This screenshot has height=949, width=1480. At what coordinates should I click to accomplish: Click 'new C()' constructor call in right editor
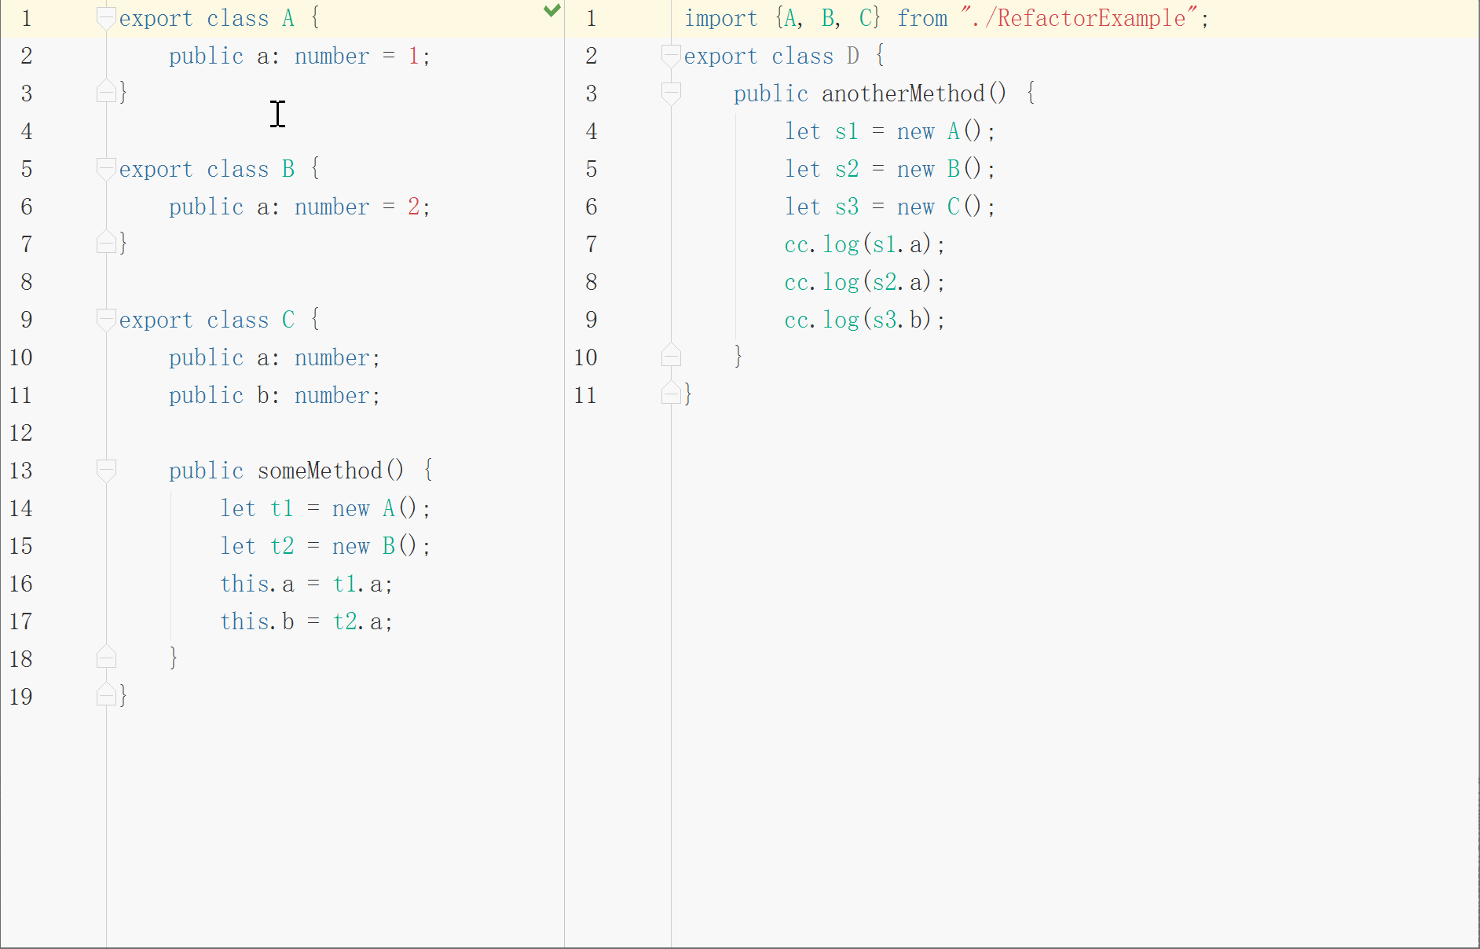[940, 207]
